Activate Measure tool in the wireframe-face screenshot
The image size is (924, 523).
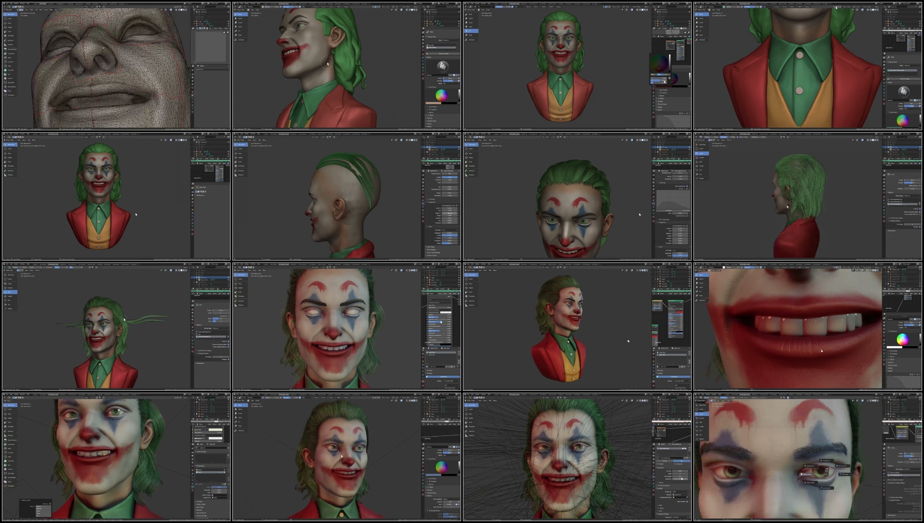pos(10,45)
